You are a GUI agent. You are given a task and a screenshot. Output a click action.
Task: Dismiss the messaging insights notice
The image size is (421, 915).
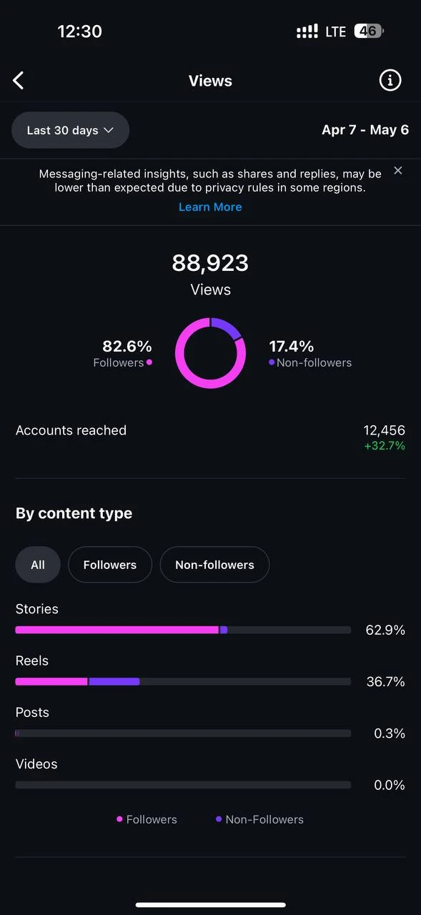(x=398, y=170)
